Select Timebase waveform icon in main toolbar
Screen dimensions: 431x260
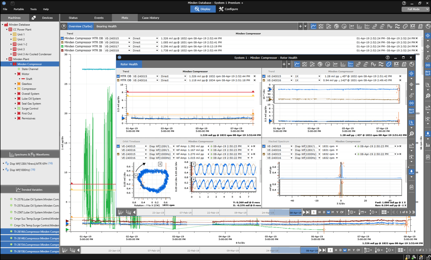(x=390, y=26)
